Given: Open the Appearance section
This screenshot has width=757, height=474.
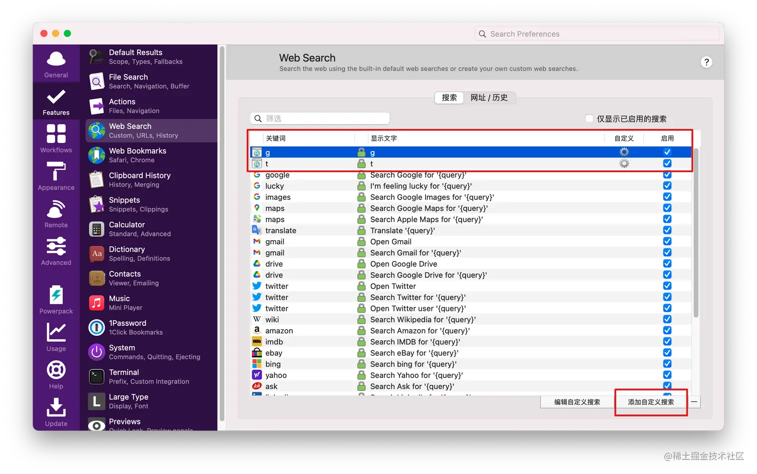Looking at the screenshot, I should click(x=56, y=176).
